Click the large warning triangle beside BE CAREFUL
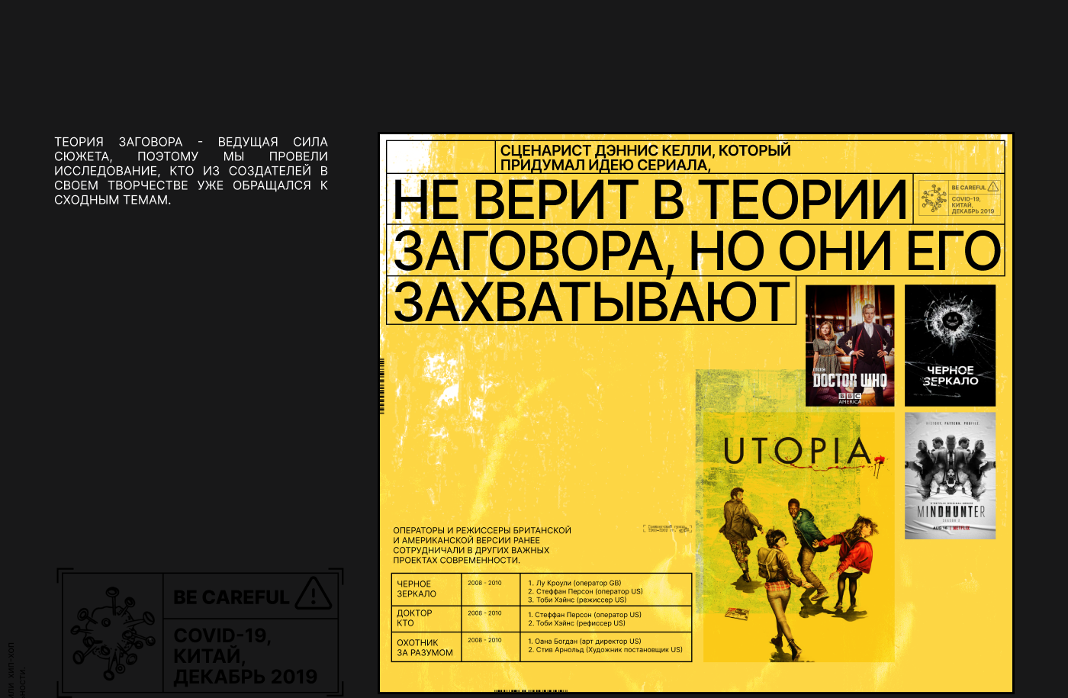 [313, 593]
